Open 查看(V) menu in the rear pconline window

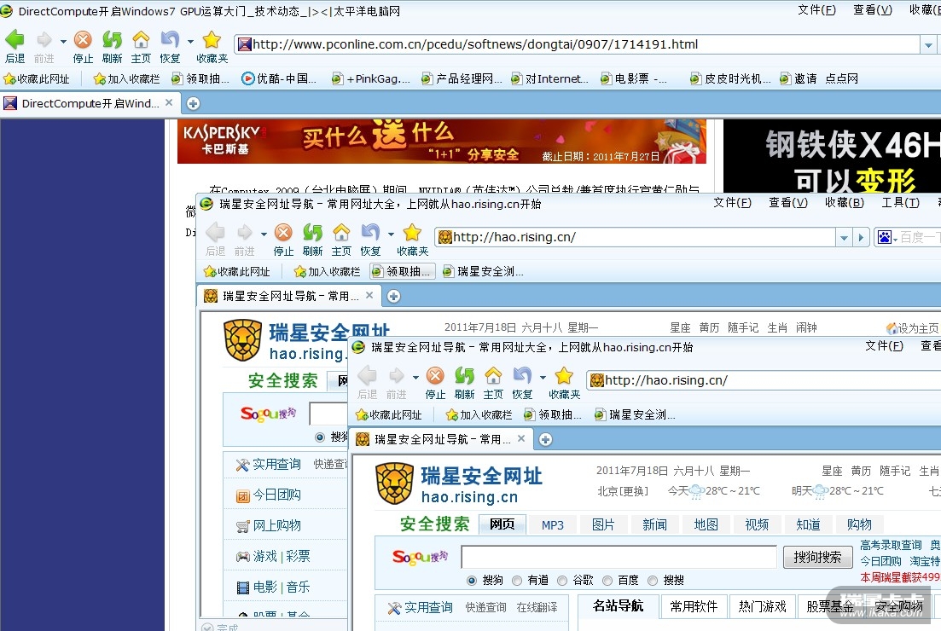[873, 10]
